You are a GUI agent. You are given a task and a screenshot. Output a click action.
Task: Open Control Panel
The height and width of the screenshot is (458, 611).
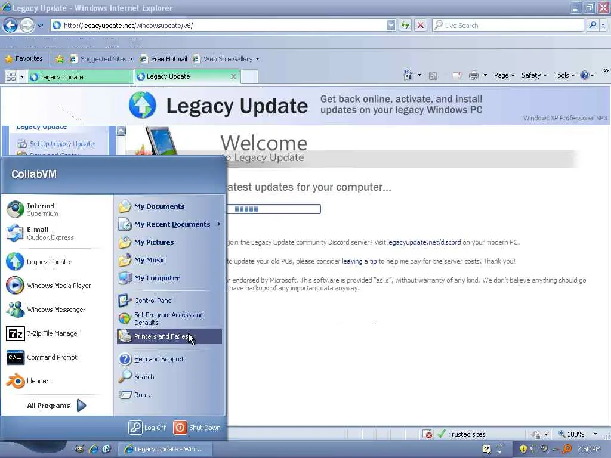pos(170,301)
